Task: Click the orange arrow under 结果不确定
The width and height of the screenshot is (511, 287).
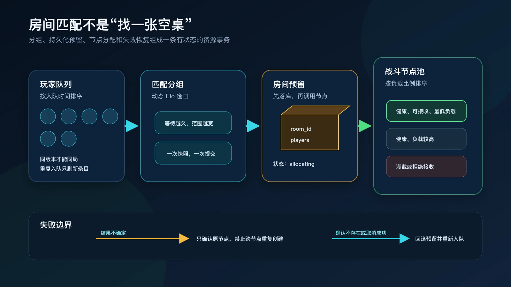Action: coord(142,239)
